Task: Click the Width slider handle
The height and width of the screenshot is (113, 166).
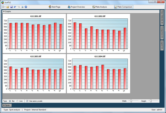Action: (131, 101)
